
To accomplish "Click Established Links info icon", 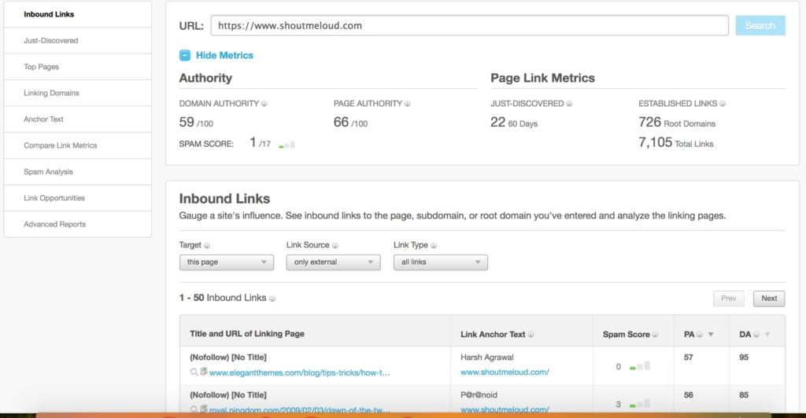I will pyautogui.click(x=723, y=104).
